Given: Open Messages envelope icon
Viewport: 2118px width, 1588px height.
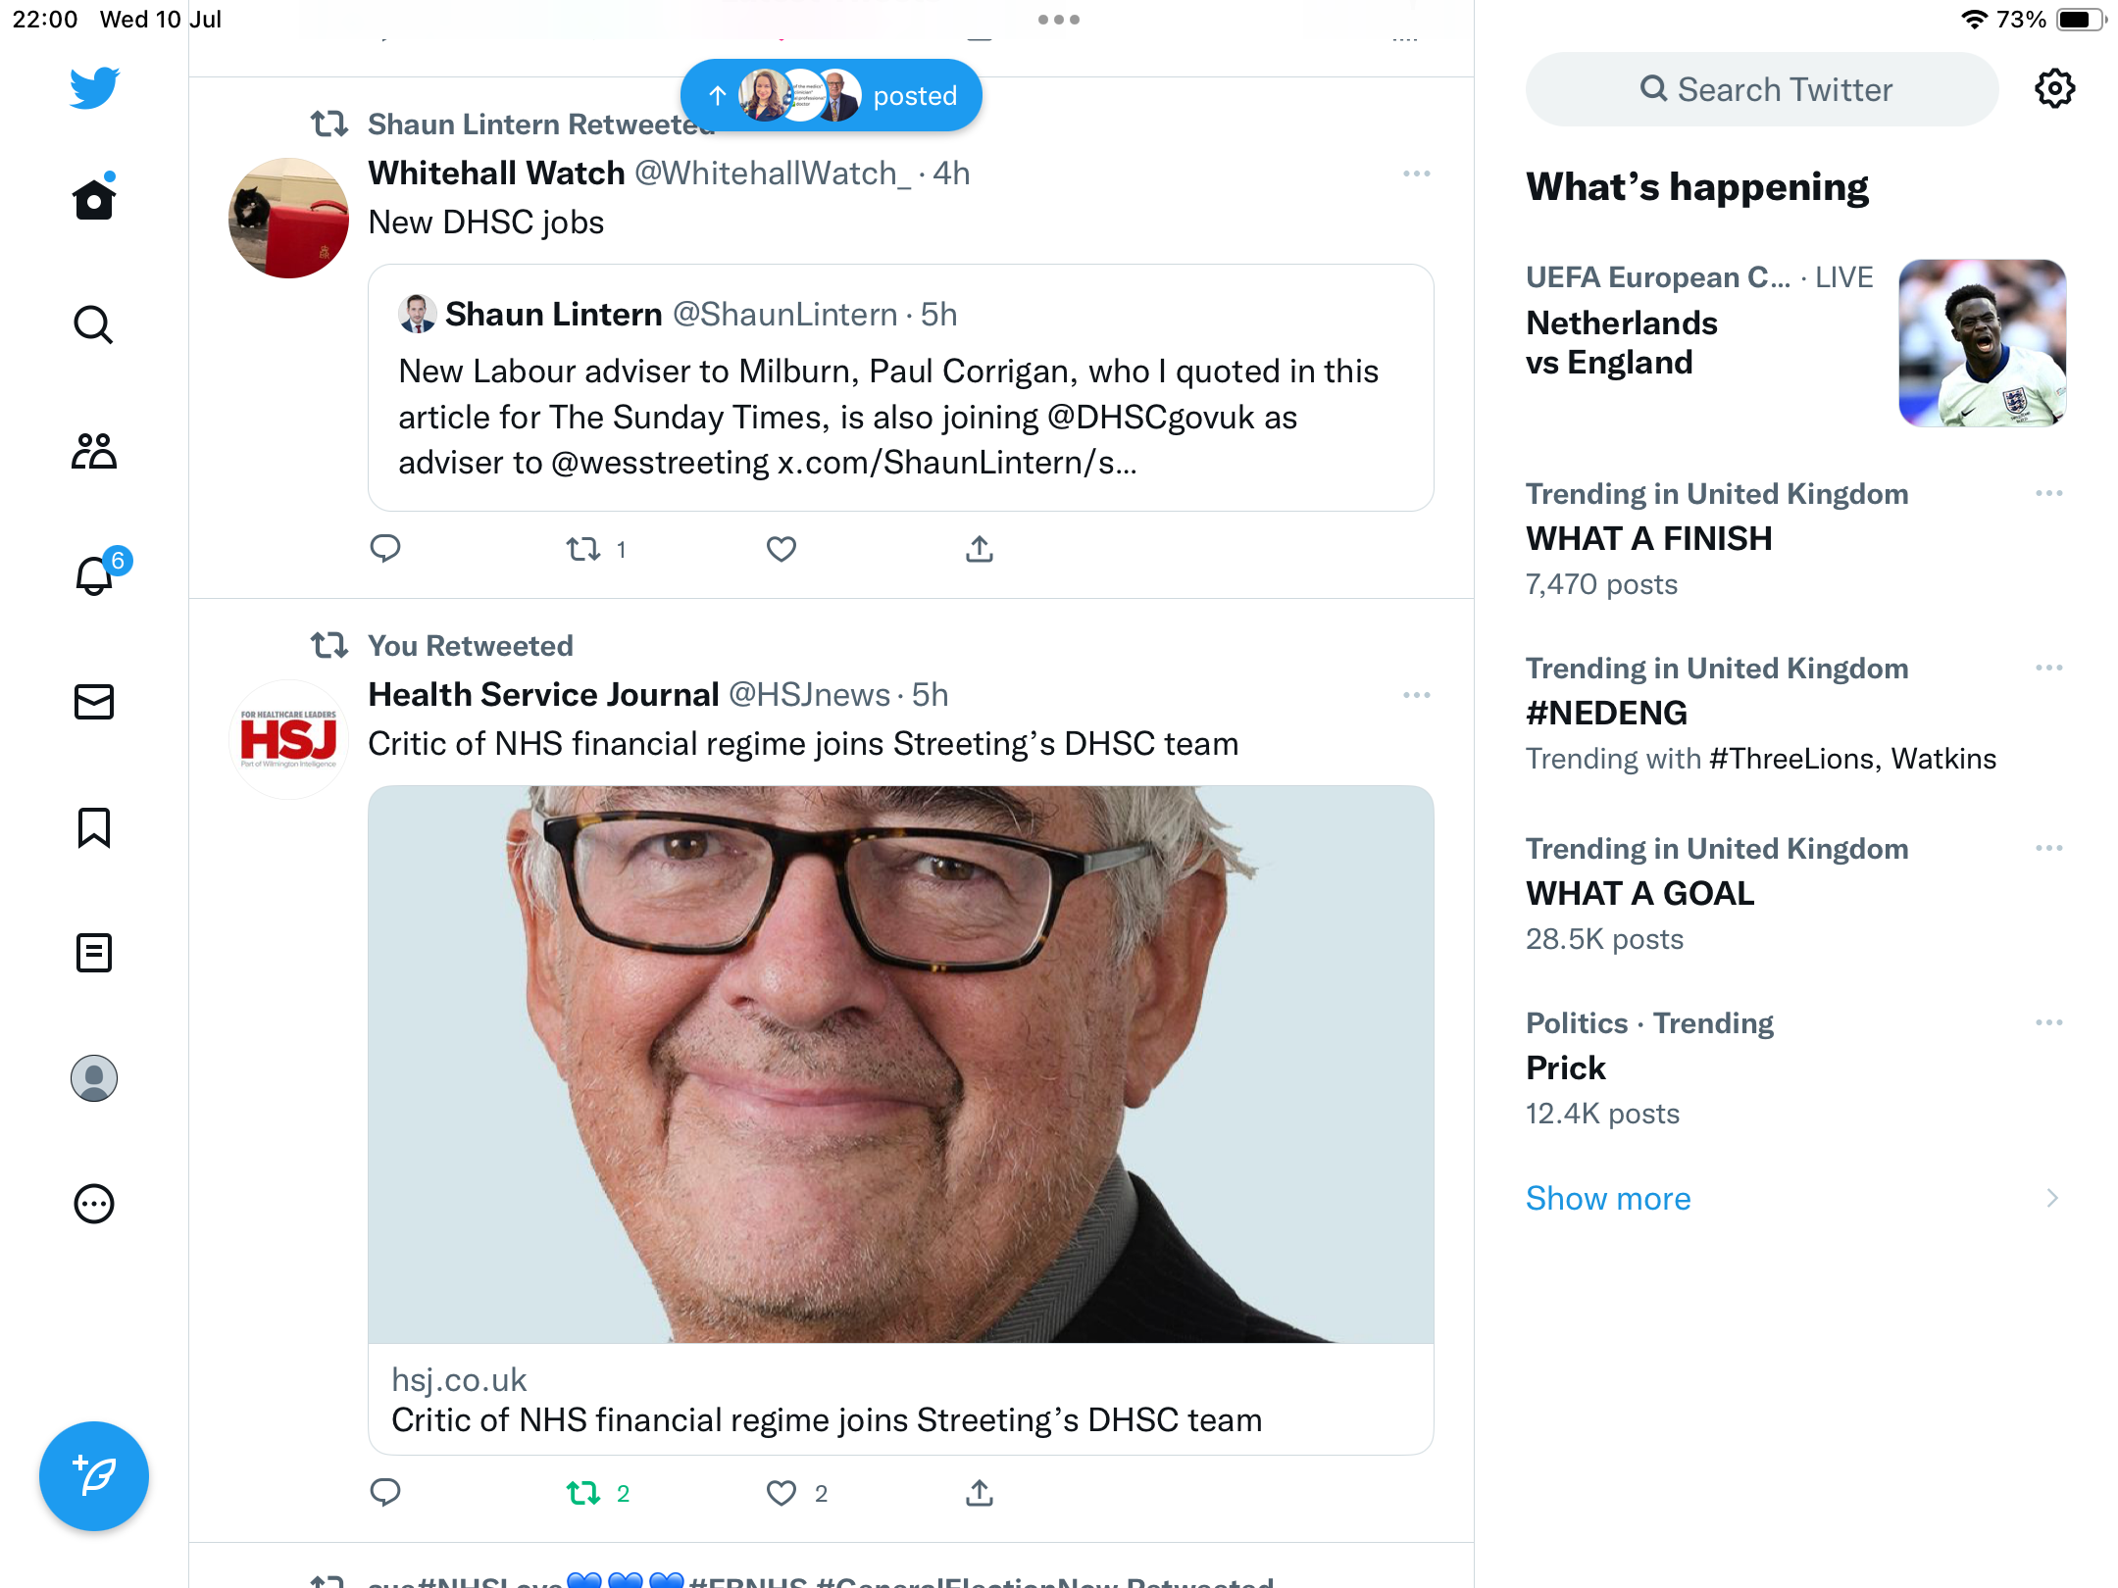Looking at the screenshot, I should (94, 702).
